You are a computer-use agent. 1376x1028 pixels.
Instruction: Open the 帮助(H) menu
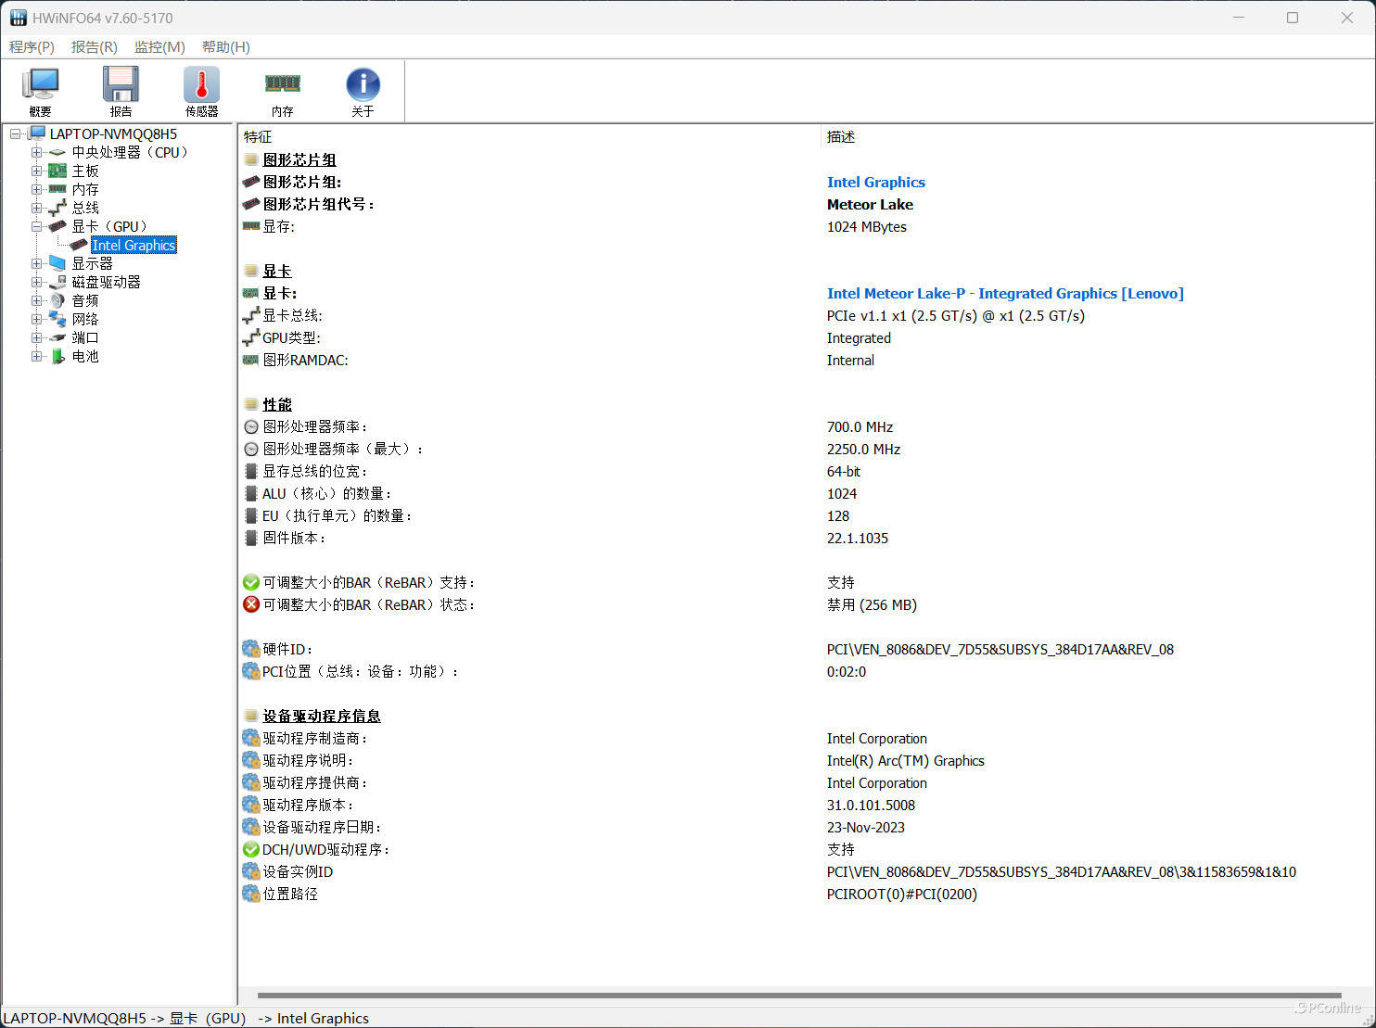pos(225,47)
